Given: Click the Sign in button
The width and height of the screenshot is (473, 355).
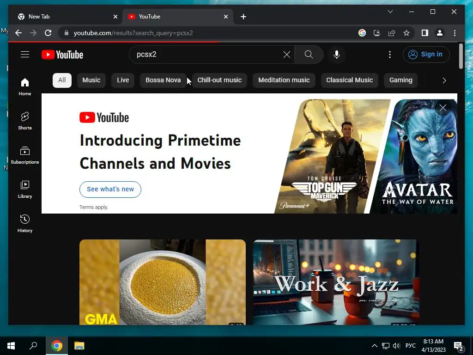Looking at the screenshot, I should (426, 55).
